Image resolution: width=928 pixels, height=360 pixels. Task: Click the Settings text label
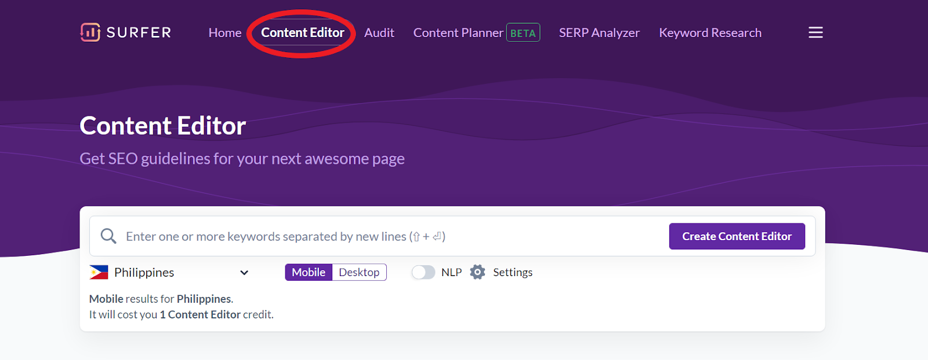(513, 273)
